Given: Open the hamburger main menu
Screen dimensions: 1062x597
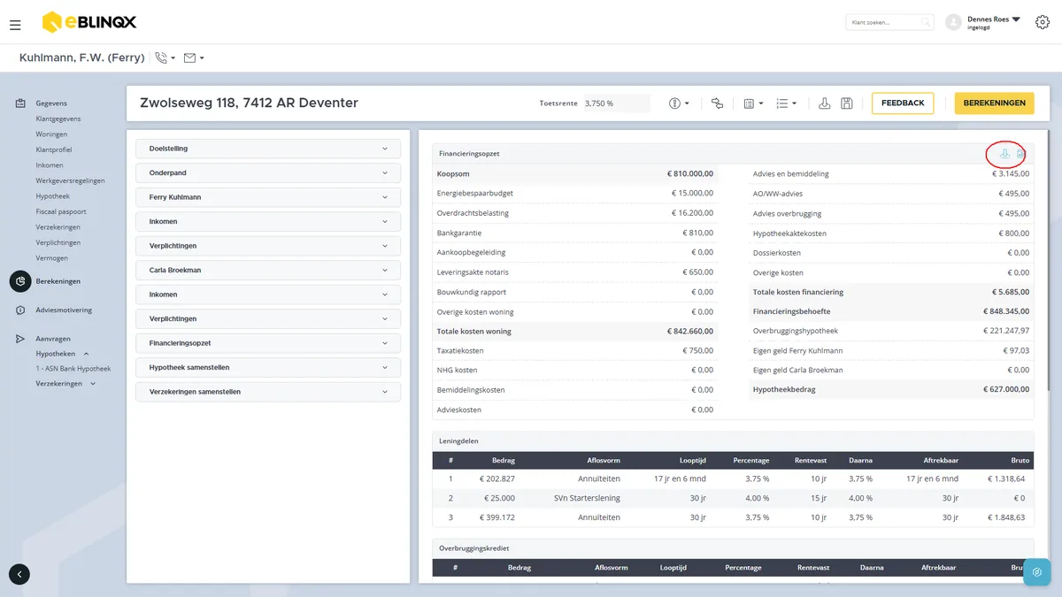Looking at the screenshot, I should 15,24.
